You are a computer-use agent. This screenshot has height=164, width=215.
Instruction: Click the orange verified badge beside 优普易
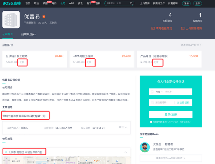pyautogui.click(x=44, y=17)
